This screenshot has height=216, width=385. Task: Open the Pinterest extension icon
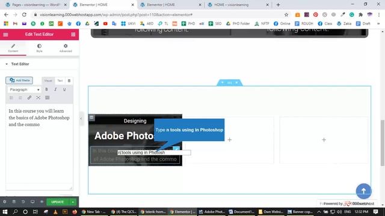(x=315, y=14)
